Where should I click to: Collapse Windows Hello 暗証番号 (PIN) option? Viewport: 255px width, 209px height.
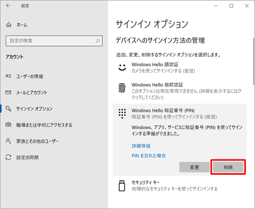pos(180,113)
